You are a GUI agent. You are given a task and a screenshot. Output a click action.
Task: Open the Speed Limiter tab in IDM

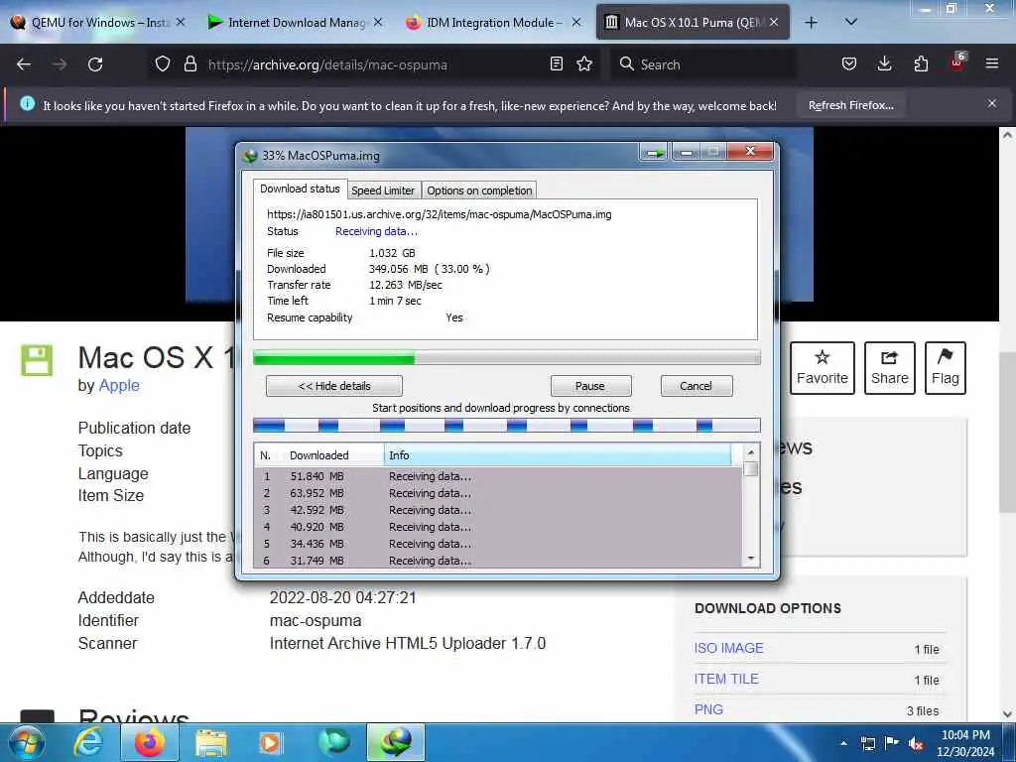coord(383,190)
